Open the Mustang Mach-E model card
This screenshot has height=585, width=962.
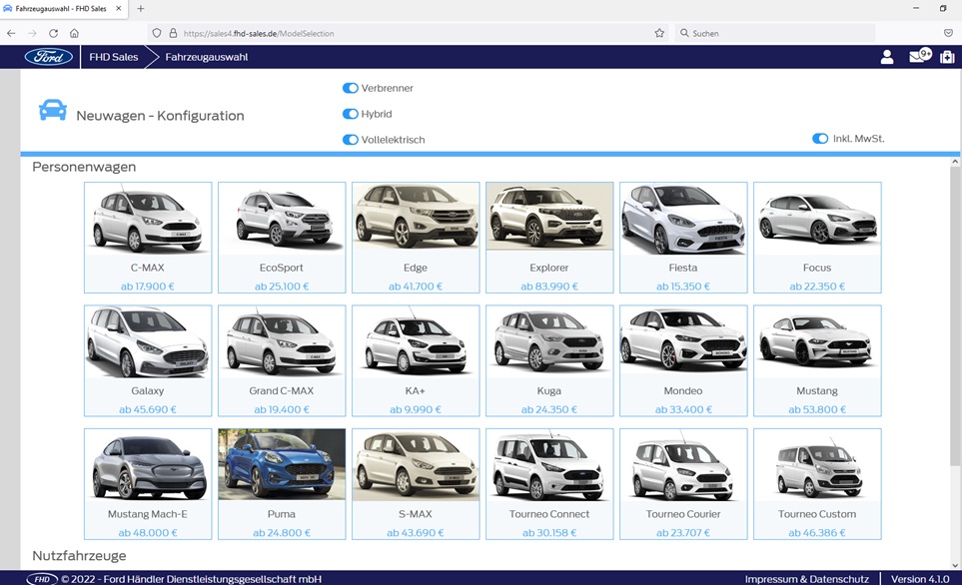pos(148,484)
